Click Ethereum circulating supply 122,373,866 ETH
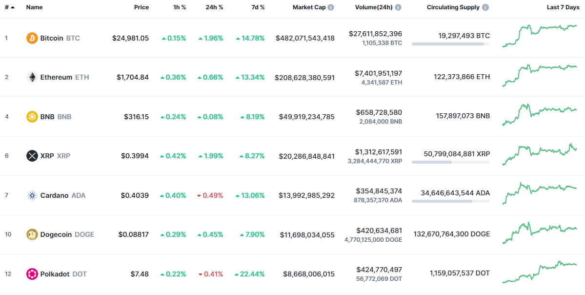 462,77
